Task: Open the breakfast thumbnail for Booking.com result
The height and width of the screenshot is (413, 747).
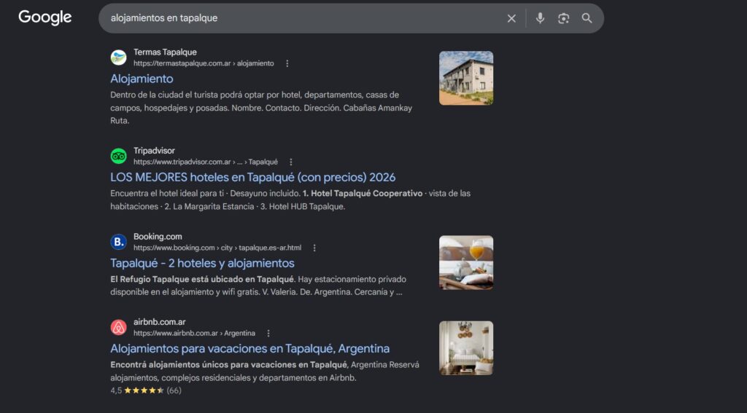Action: (466, 263)
